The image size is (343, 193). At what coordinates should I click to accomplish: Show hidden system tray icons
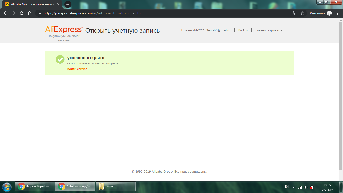(x=294, y=187)
